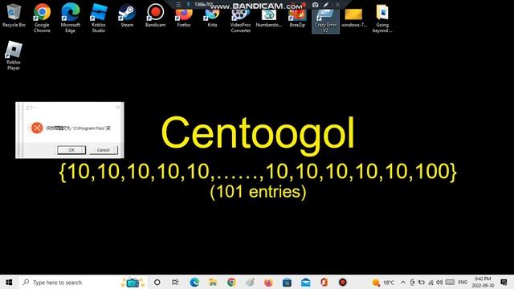Launch Google Chrome from the taskbar
This screenshot has width=514, height=289.
tap(231, 282)
